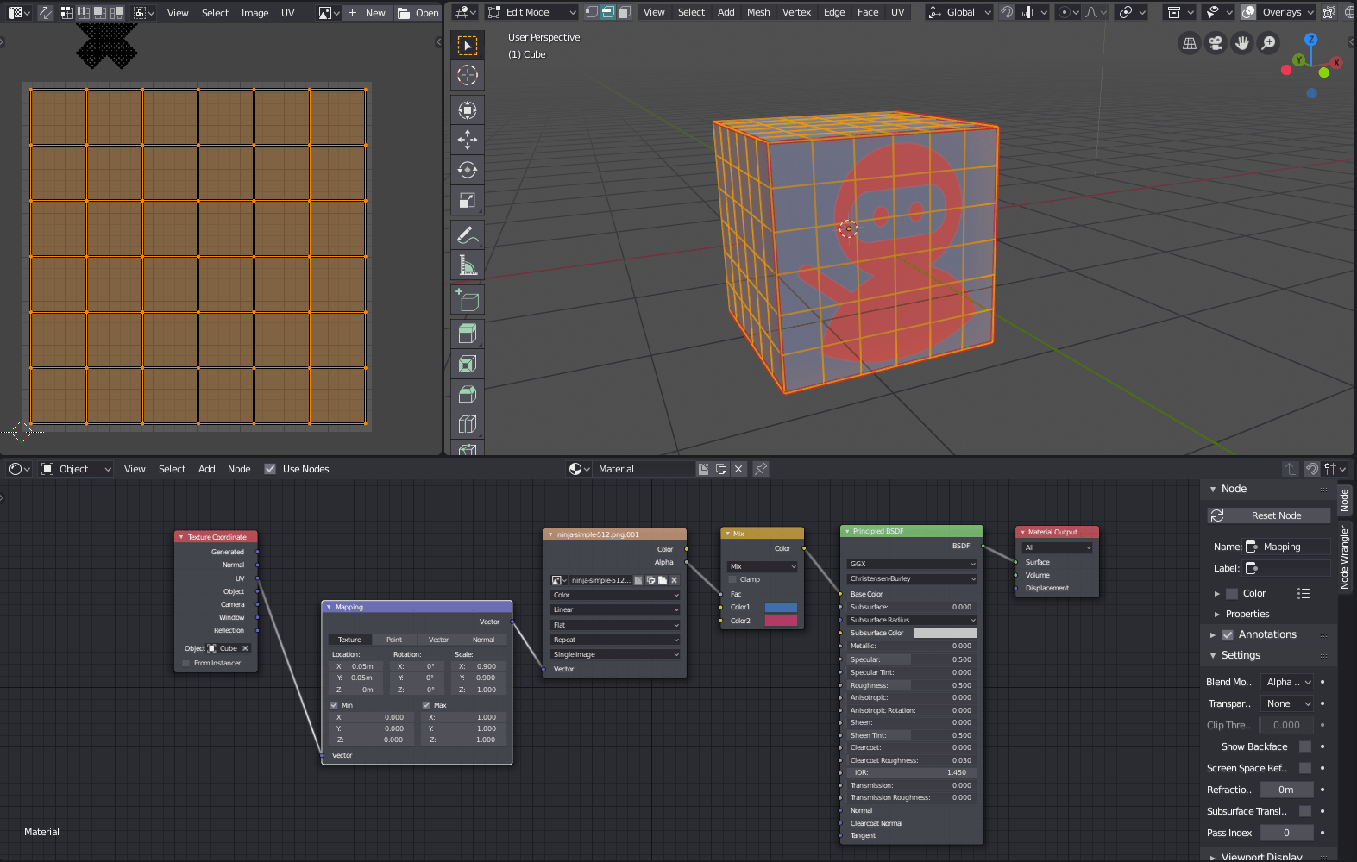This screenshot has height=862, width=1357.
Task: Click the Reset Node button
Action: coord(1269,515)
